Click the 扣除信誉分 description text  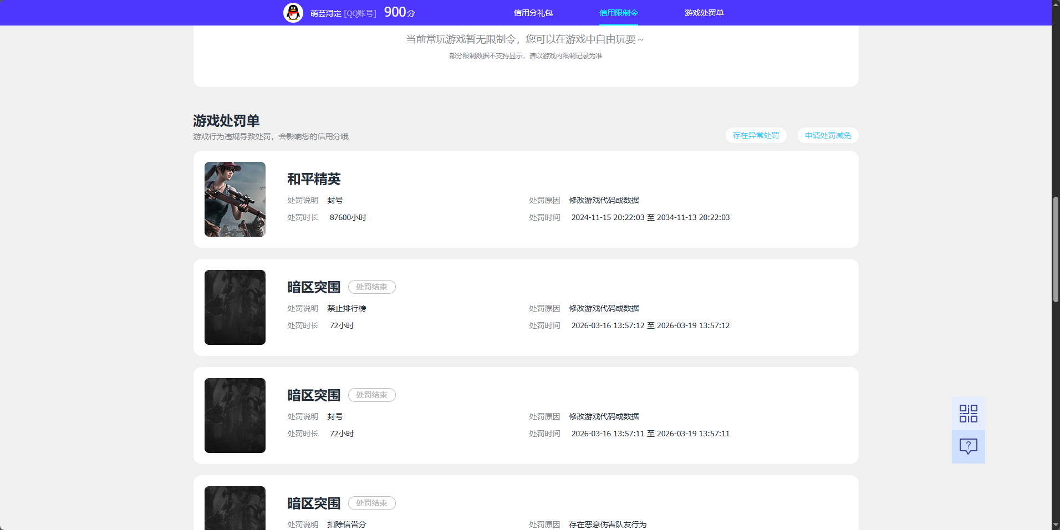point(346,524)
